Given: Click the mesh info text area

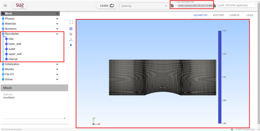Looking at the screenshot, I should click(34, 107).
